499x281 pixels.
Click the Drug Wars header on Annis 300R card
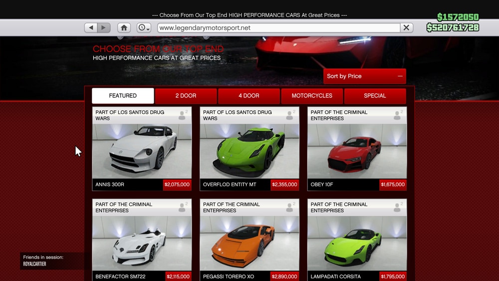tap(130, 115)
